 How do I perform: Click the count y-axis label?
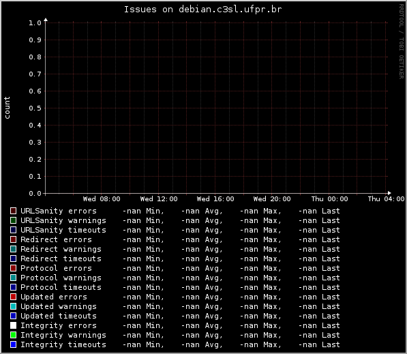(x=7, y=108)
